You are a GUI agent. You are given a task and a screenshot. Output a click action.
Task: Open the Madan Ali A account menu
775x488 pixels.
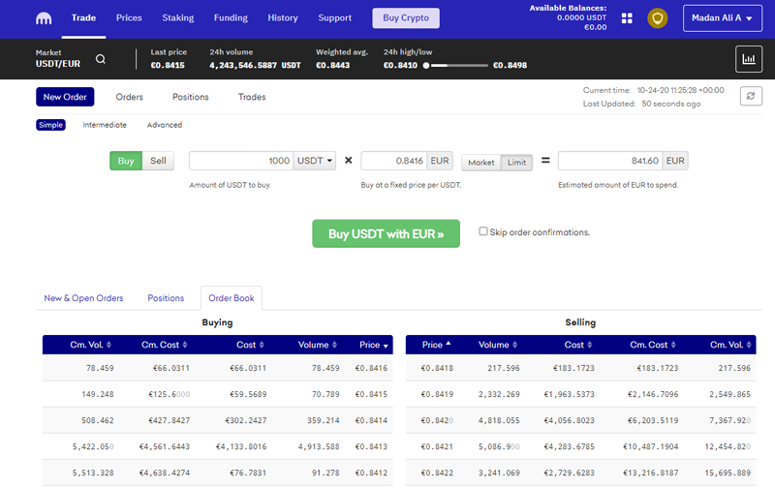point(722,18)
